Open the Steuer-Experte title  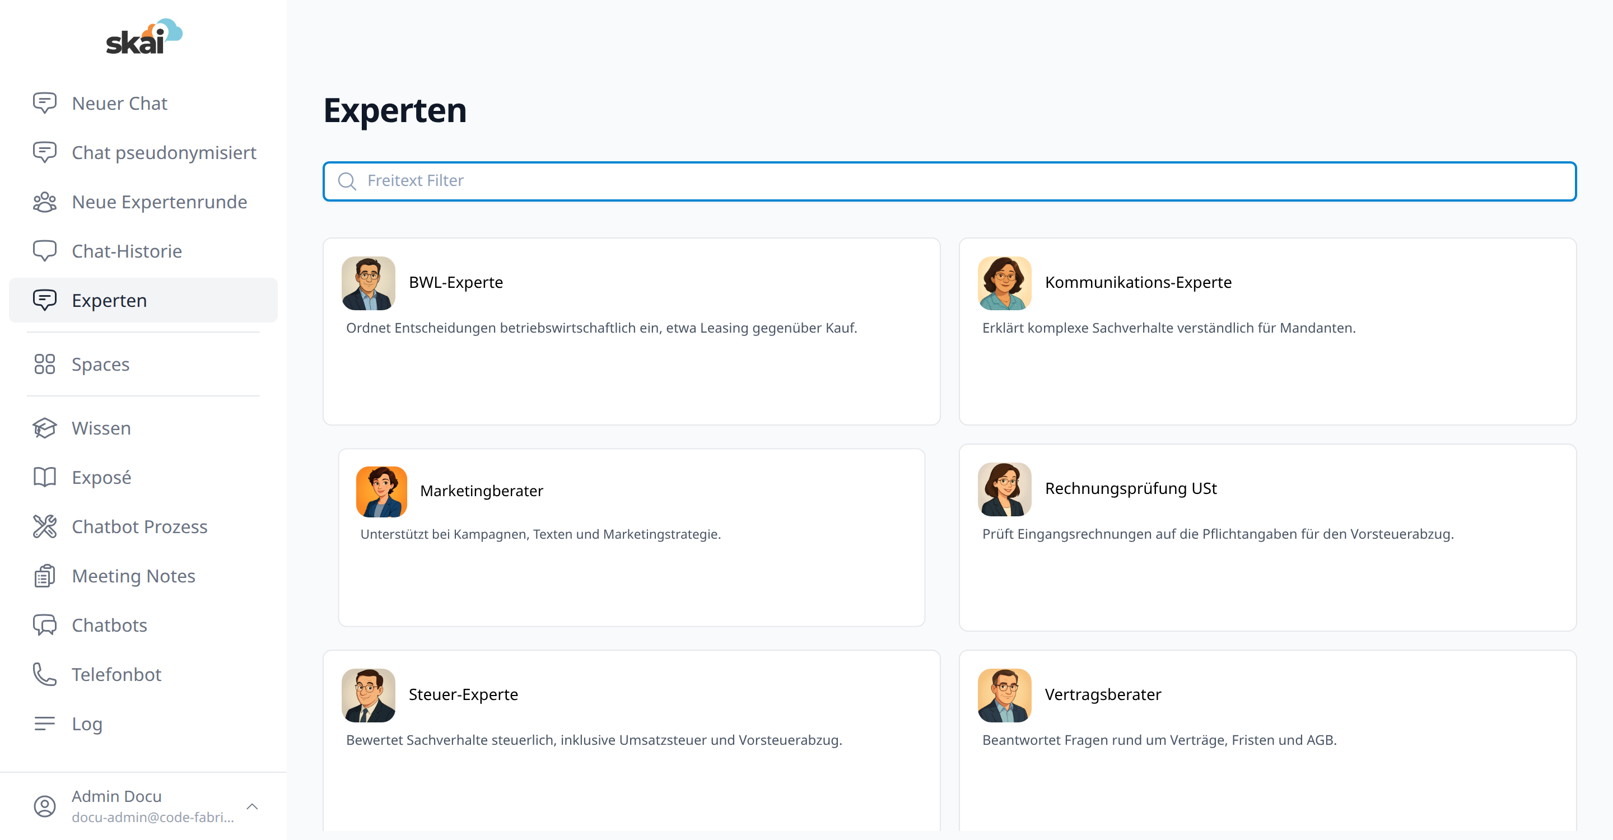tap(463, 694)
